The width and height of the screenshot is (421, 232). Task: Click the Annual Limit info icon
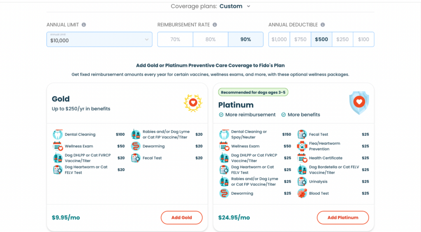coord(84,25)
